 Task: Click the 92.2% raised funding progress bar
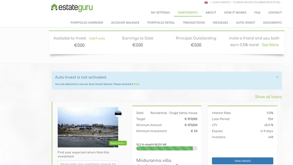pyautogui.click(x=167, y=149)
